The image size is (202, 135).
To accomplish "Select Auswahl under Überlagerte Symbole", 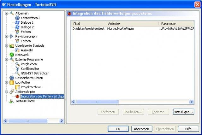I will 27,50.
